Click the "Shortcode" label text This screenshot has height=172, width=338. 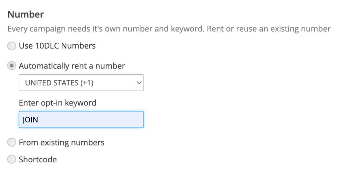[38, 159]
